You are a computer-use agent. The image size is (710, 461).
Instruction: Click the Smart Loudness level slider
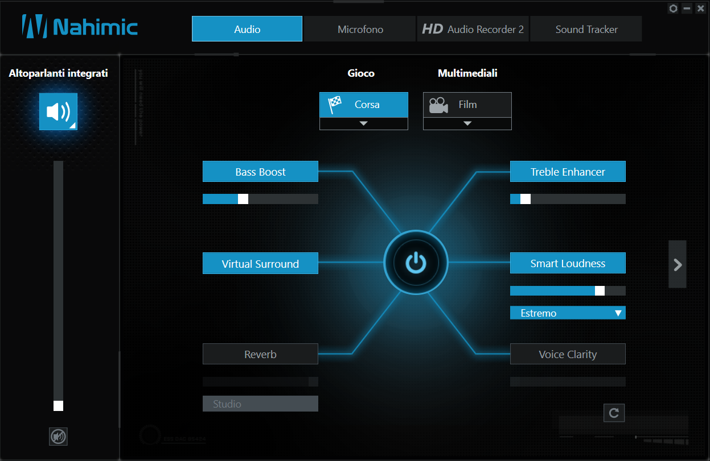[x=567, y=290]
